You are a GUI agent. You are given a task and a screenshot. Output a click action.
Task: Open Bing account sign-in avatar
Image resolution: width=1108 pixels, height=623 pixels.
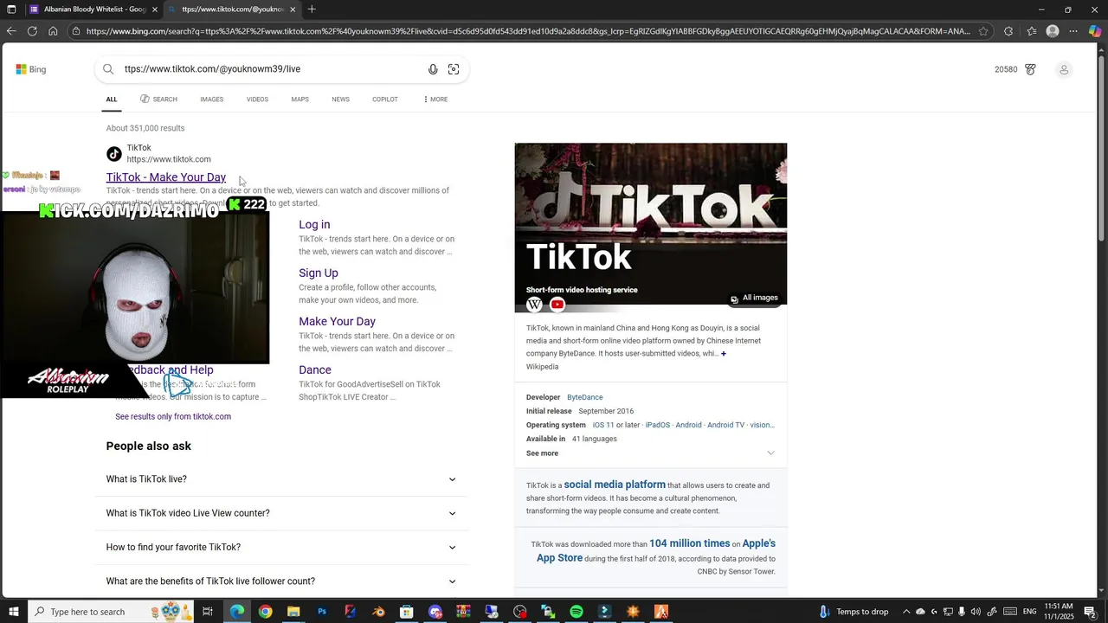[x=1064, y=69]
